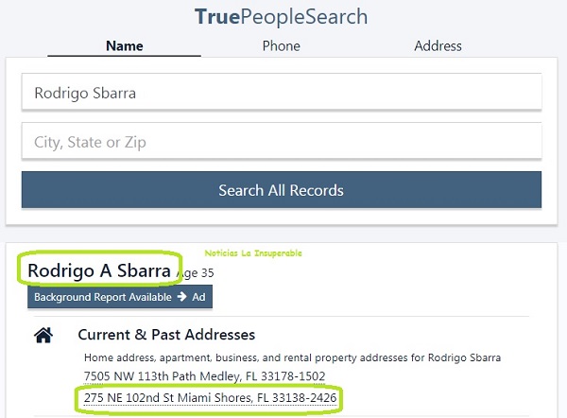Image resolution: width=567 pixels, height=418 pixels.
Task: Click the TruePeopleSearch logo at top
Action: pos(281,17)
